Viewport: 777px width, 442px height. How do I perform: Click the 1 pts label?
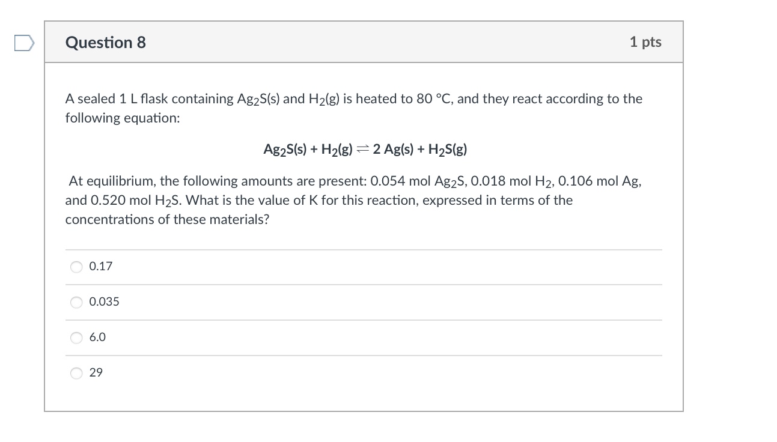point(646,42)
